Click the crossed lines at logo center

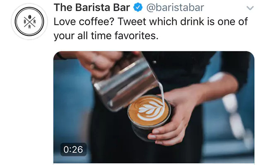(29, 22)
